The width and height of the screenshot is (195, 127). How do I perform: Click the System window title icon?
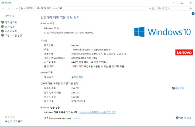pyautogui.click(x=3, y=3)
